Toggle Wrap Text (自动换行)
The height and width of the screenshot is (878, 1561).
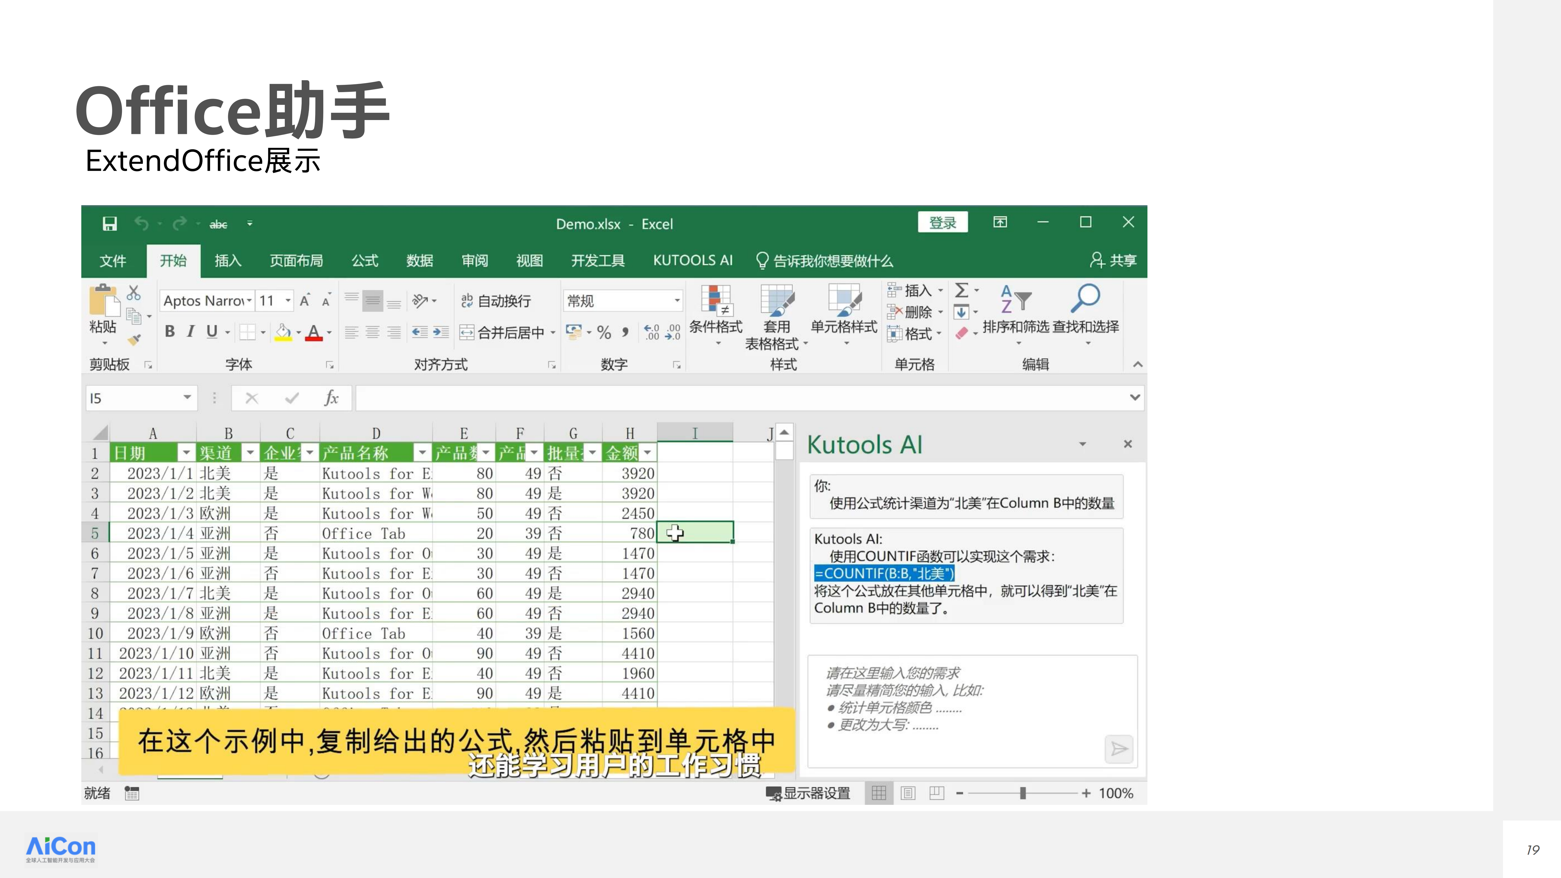click(x=496, y=301)
